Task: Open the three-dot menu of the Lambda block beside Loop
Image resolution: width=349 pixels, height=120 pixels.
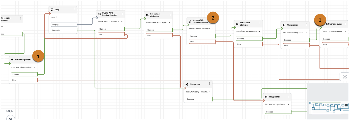Action: 122,14
